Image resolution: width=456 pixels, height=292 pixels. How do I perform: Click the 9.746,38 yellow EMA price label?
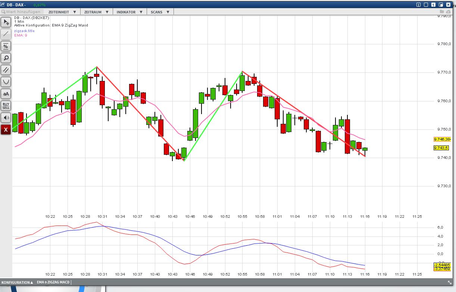pos(442,139)
